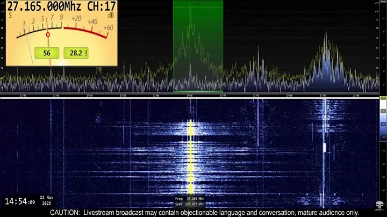Click the green tuned passband on spectrum
Screen dimensions: 387x217
pyautogui.click(x=198, y=46)
